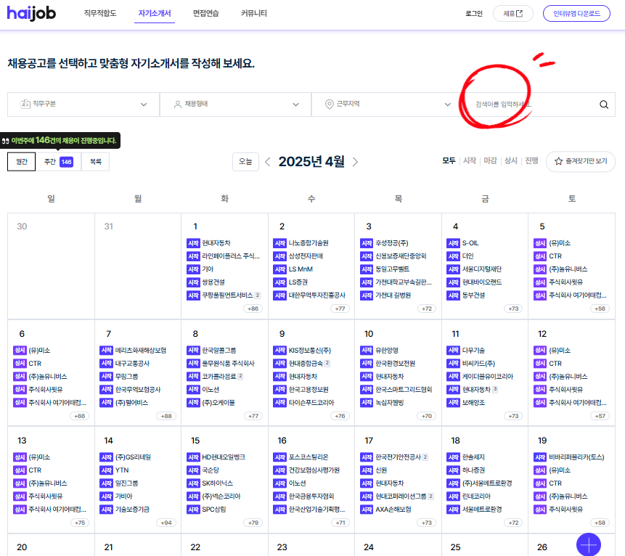Open the 채용형태 dropdown
The width and height of the screenshot is (625, 556).
(236, 105)
